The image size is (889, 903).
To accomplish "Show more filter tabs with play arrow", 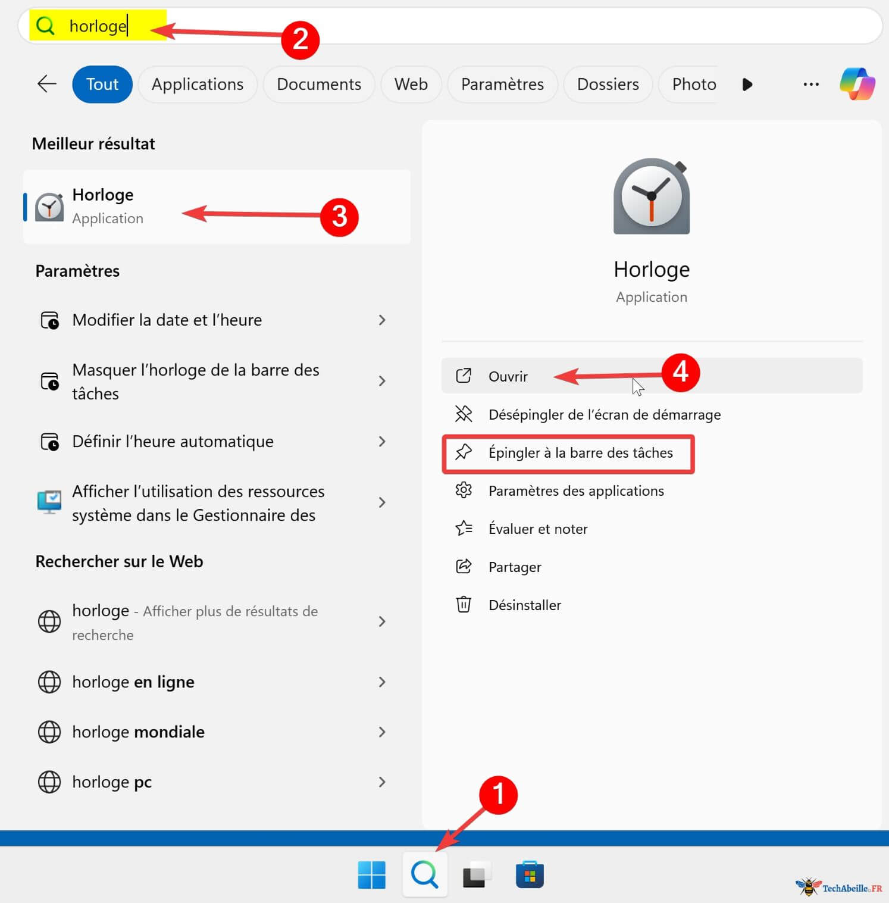I will pyautogui.click(x=747, y=85).
